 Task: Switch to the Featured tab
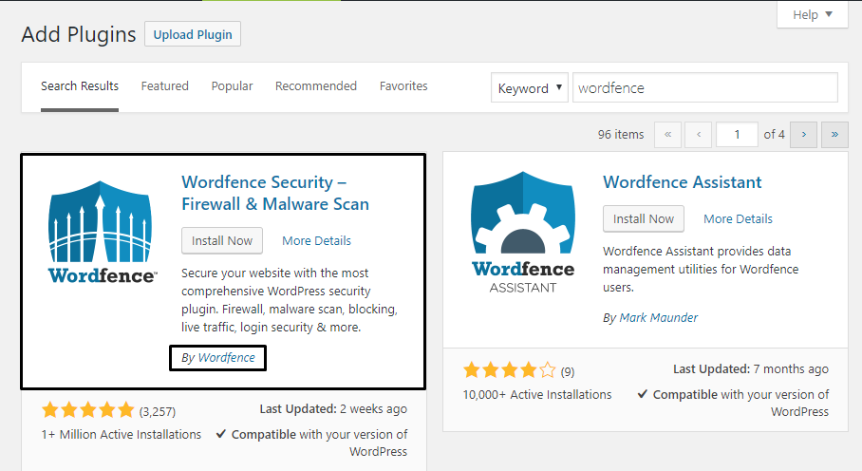pos(165,86)
